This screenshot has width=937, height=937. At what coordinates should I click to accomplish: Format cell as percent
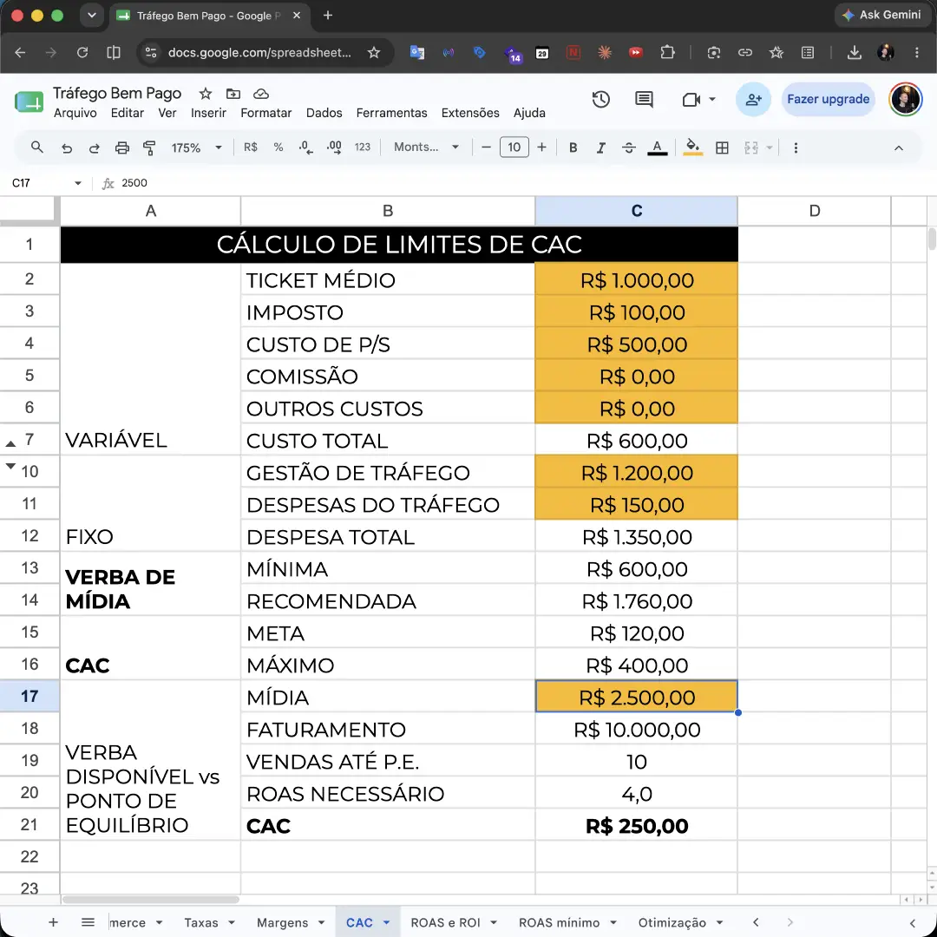click(278, 147)
